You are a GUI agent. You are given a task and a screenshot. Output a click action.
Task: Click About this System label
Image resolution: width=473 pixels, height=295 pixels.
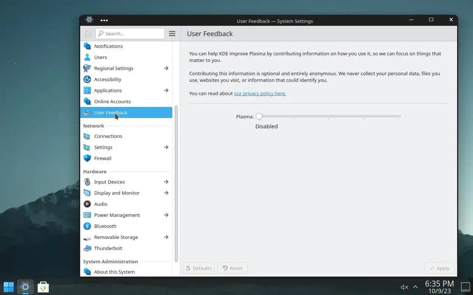115,272
